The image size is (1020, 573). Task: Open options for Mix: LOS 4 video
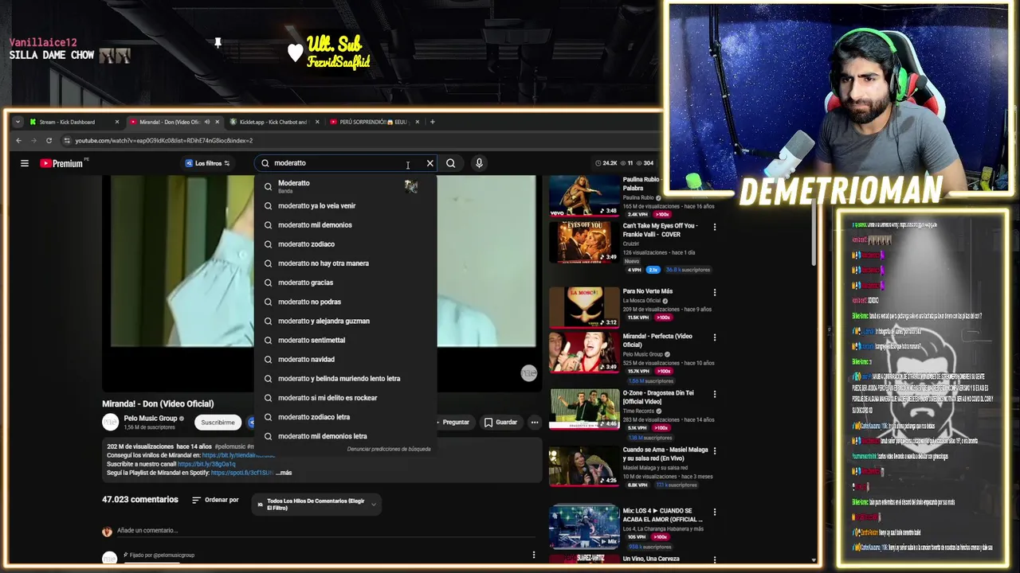(x=714, y=512)
